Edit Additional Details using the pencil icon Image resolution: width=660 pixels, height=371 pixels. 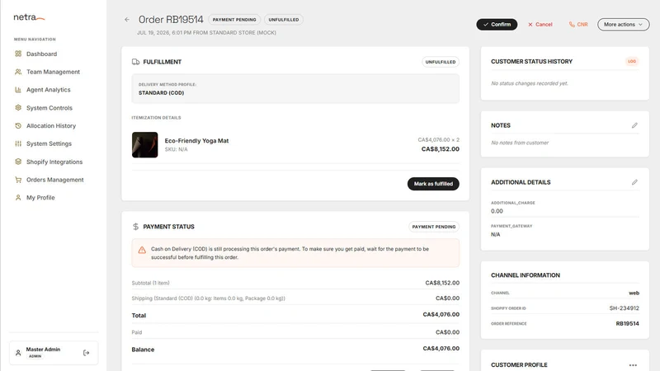click(634, 182)
